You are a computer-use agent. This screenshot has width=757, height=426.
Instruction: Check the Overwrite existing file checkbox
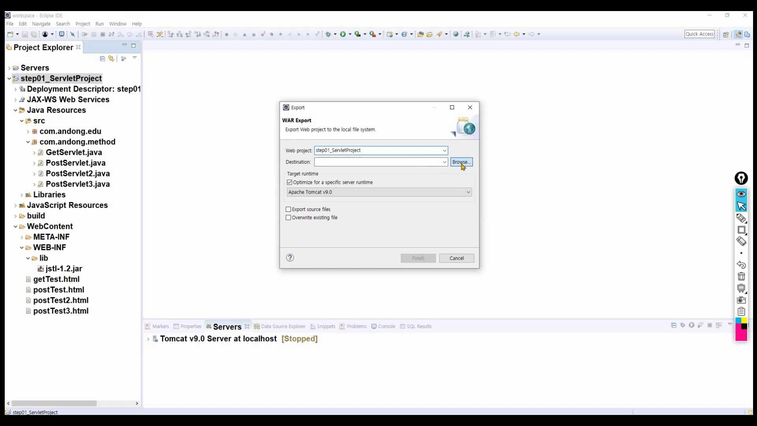pyautogui.click(x=288, y=218)
